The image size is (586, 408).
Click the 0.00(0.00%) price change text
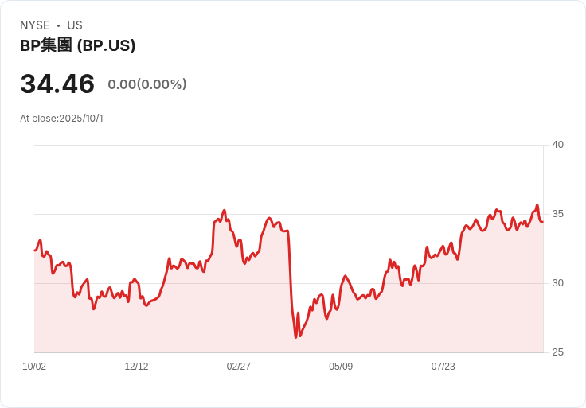pos(147,84)
